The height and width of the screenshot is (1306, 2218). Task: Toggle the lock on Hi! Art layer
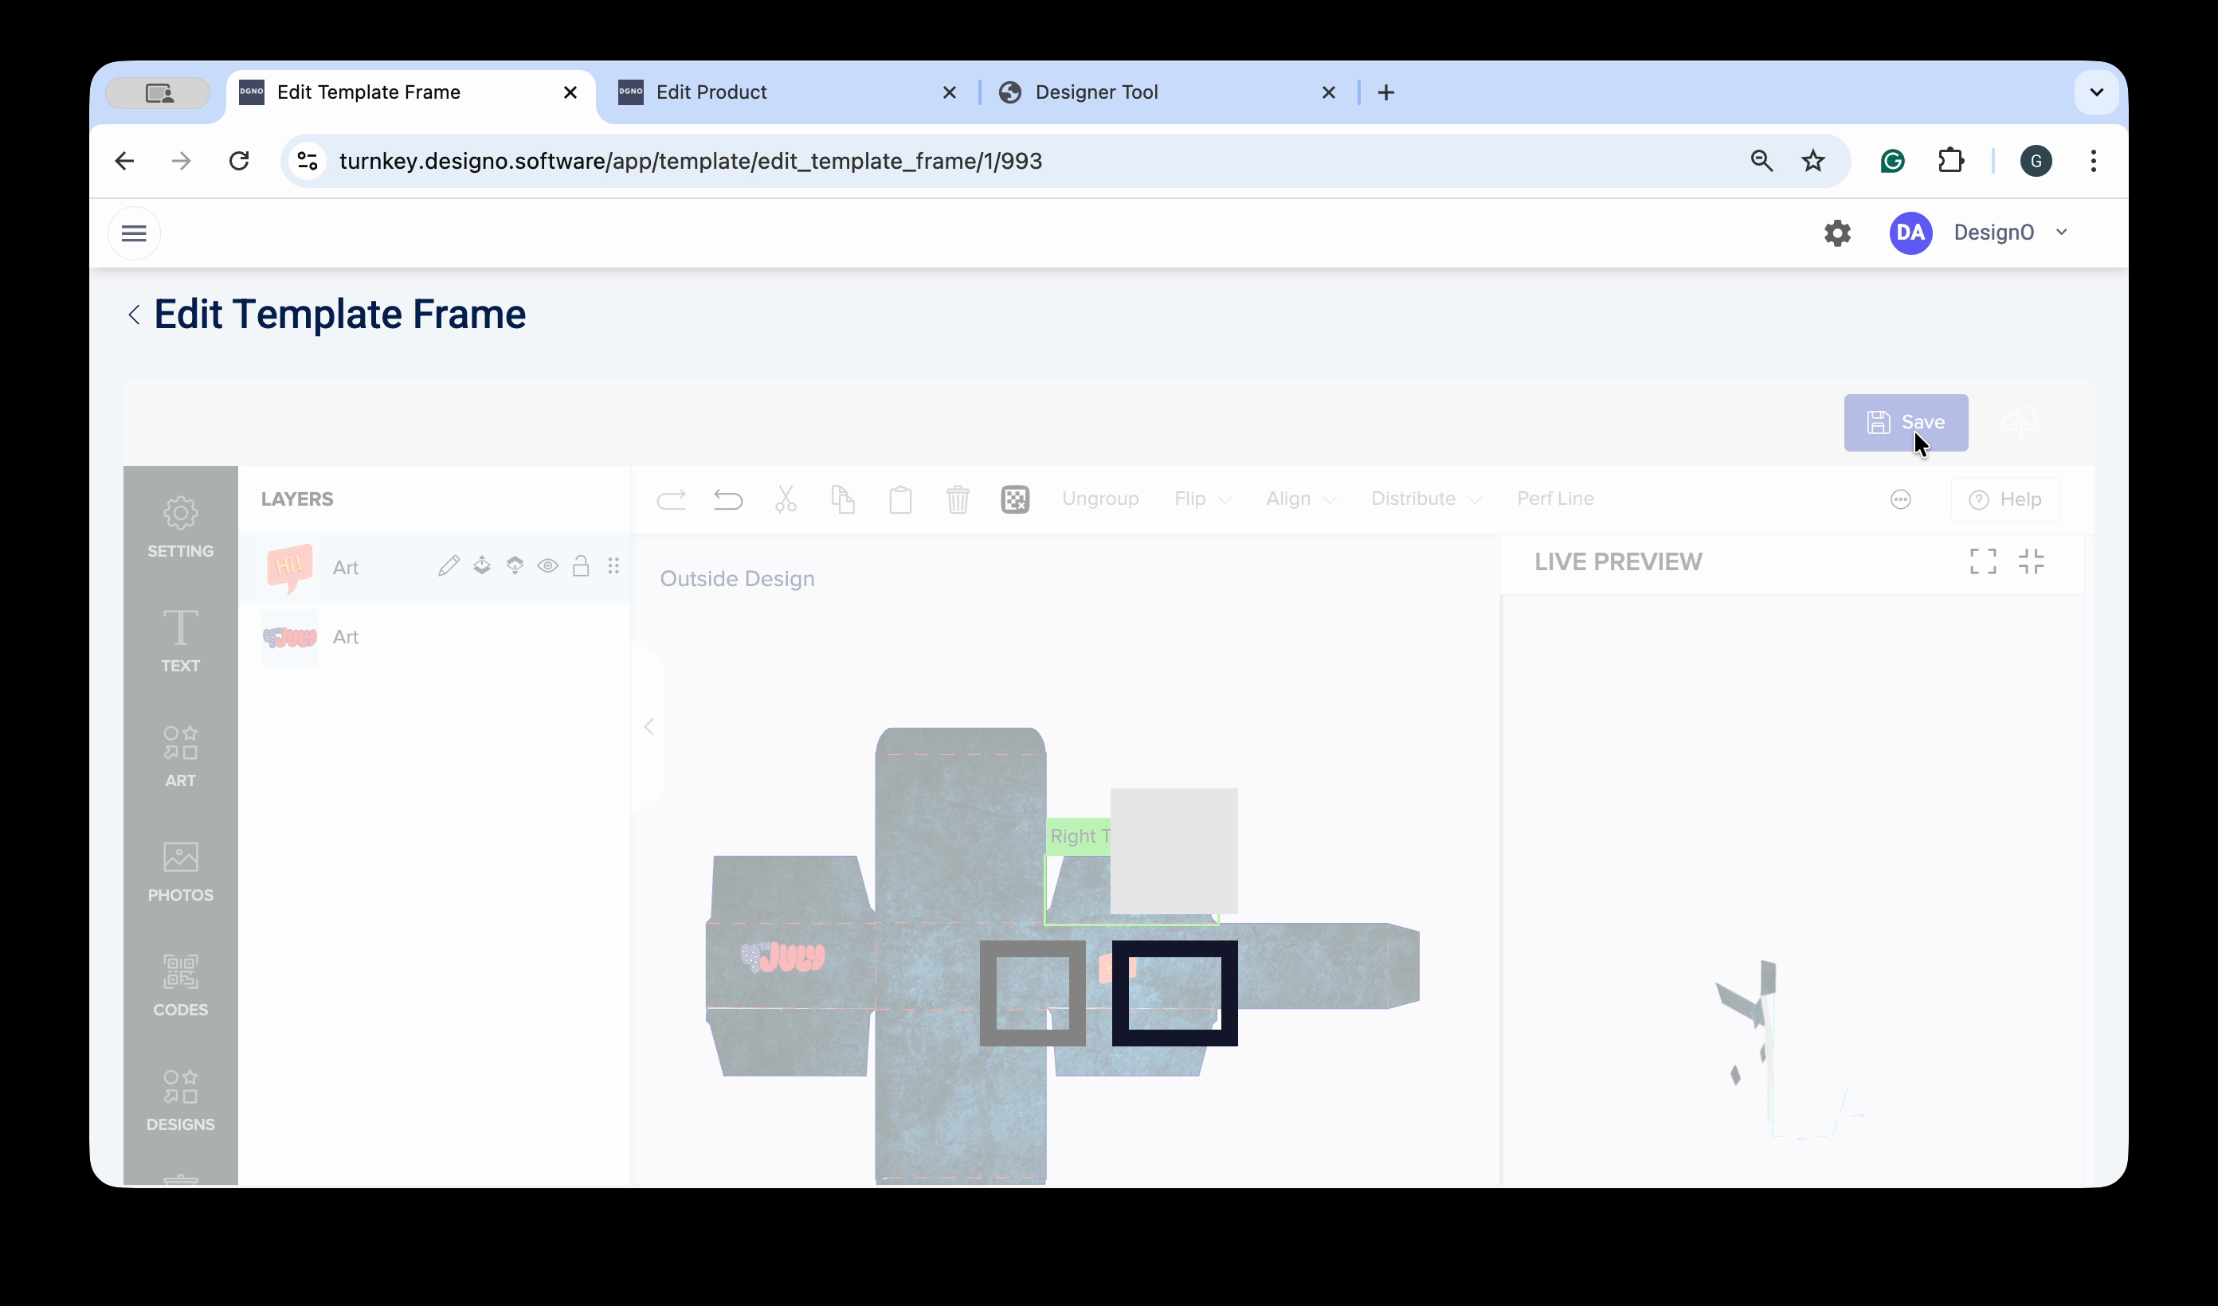pos(580,566)
